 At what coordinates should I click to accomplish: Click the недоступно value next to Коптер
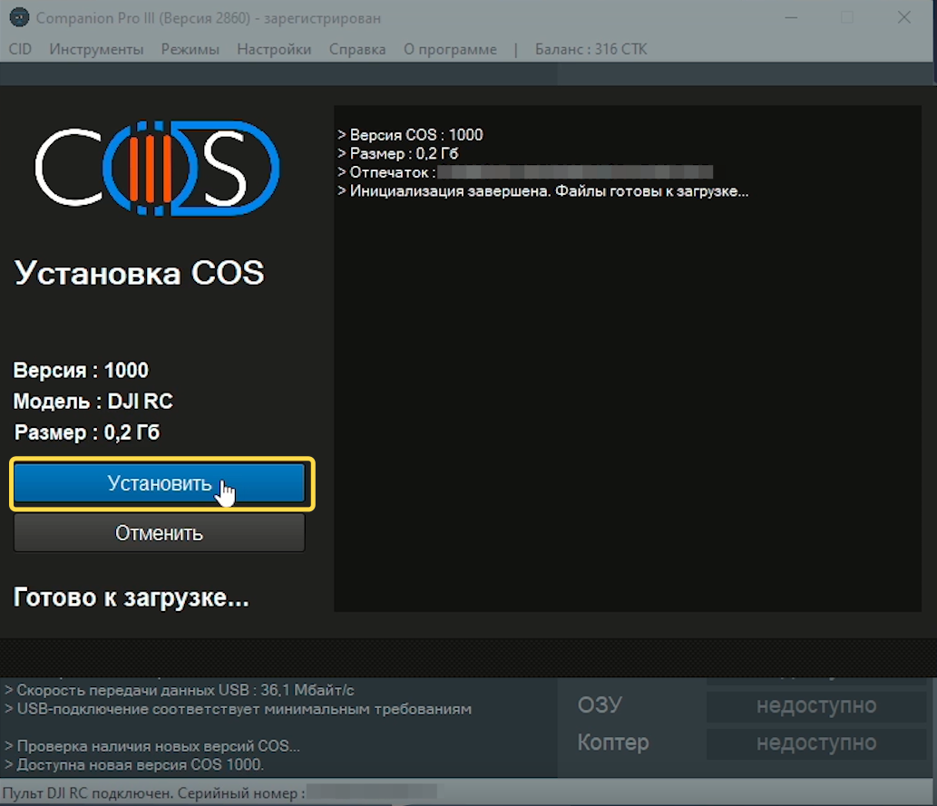[816, 743]
